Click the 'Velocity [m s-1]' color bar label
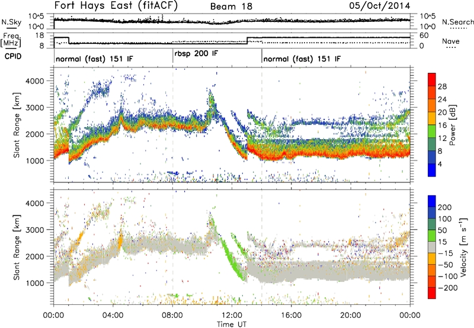 click(463, 247)
